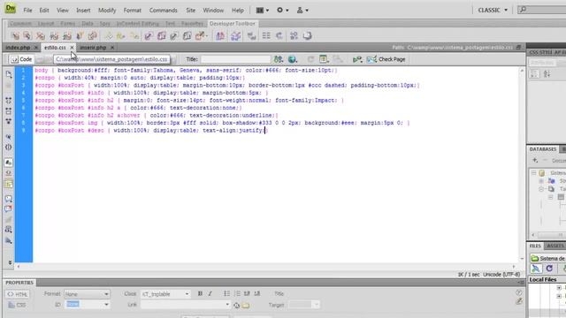
Task: Click the last icon in the Developer Toolbox toolbar
Action: click(x=307, y=35)
